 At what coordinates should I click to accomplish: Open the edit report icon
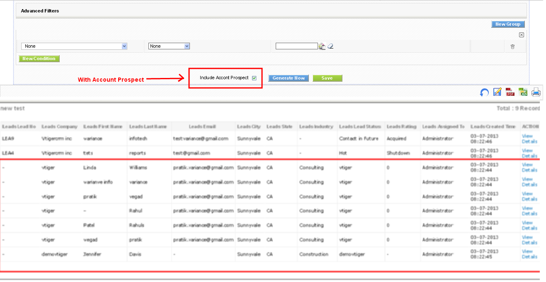[x=497, y=92]
